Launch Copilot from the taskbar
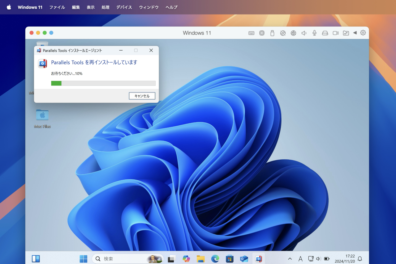 point(186,259)
